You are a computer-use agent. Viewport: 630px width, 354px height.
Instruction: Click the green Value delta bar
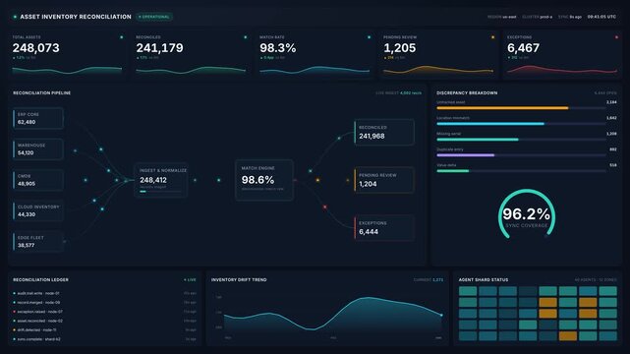tap(453, 171)
